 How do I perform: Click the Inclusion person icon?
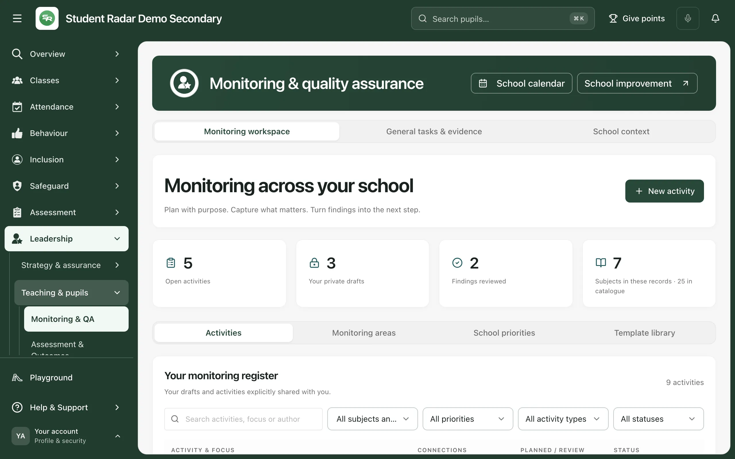pyautogui.click(x=17, y=160)
